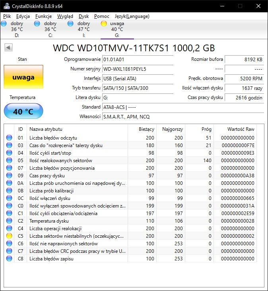Screen dimensions: 268x291
Task: Click the yellow uwaga health status button
Action: pos(23,77)
